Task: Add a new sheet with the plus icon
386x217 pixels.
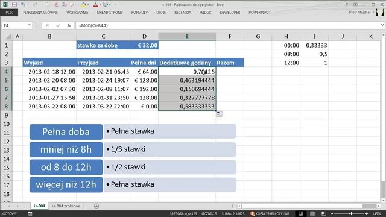Action: pos(96,206)
